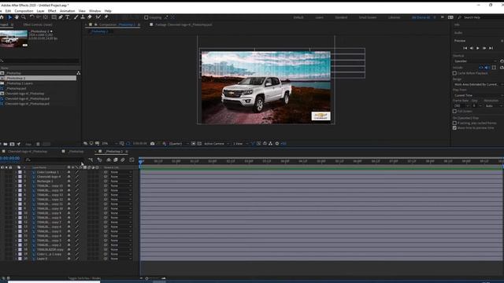Open viewer resolution dropdown (Quarter)
This screenshot has height=283, width=504.
coord(178,143)
